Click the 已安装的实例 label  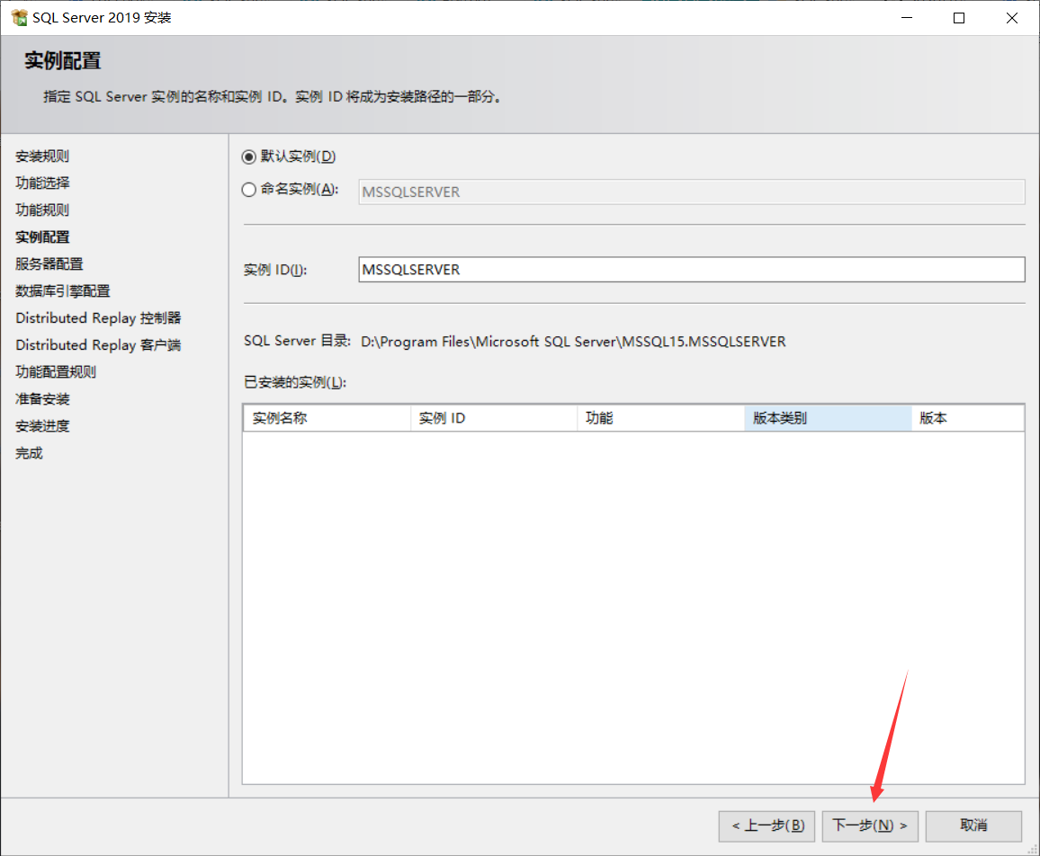coord(295,382)
